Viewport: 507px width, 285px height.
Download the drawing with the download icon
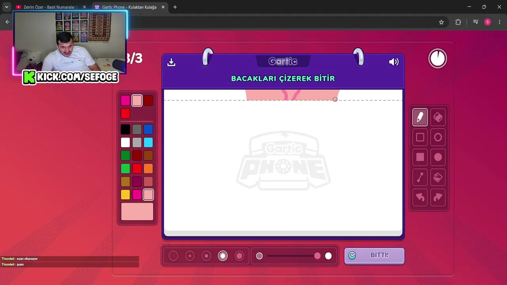171,62
